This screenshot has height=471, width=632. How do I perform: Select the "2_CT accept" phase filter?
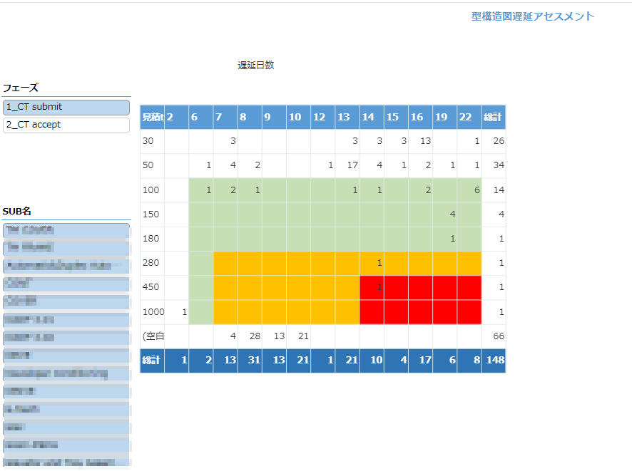(x=66, y=125)
